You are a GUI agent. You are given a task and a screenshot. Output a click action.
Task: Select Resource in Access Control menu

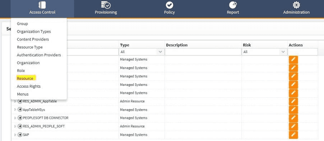point(25,78)
